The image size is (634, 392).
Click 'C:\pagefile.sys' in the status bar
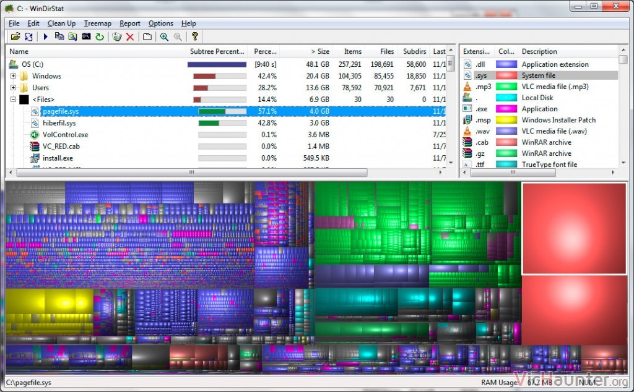coord(28,382)
